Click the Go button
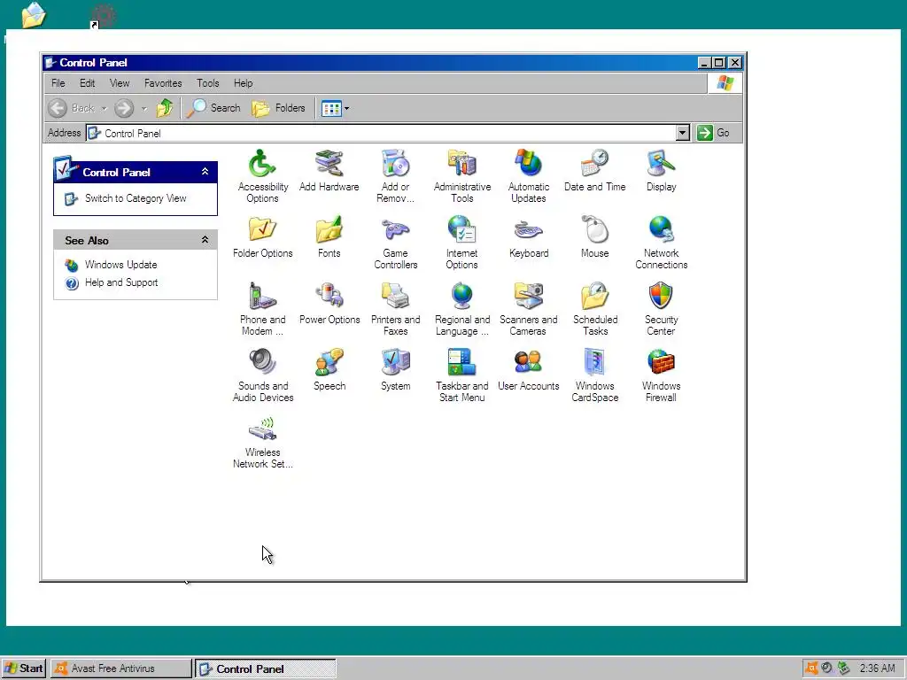 [x=713, y=133]
